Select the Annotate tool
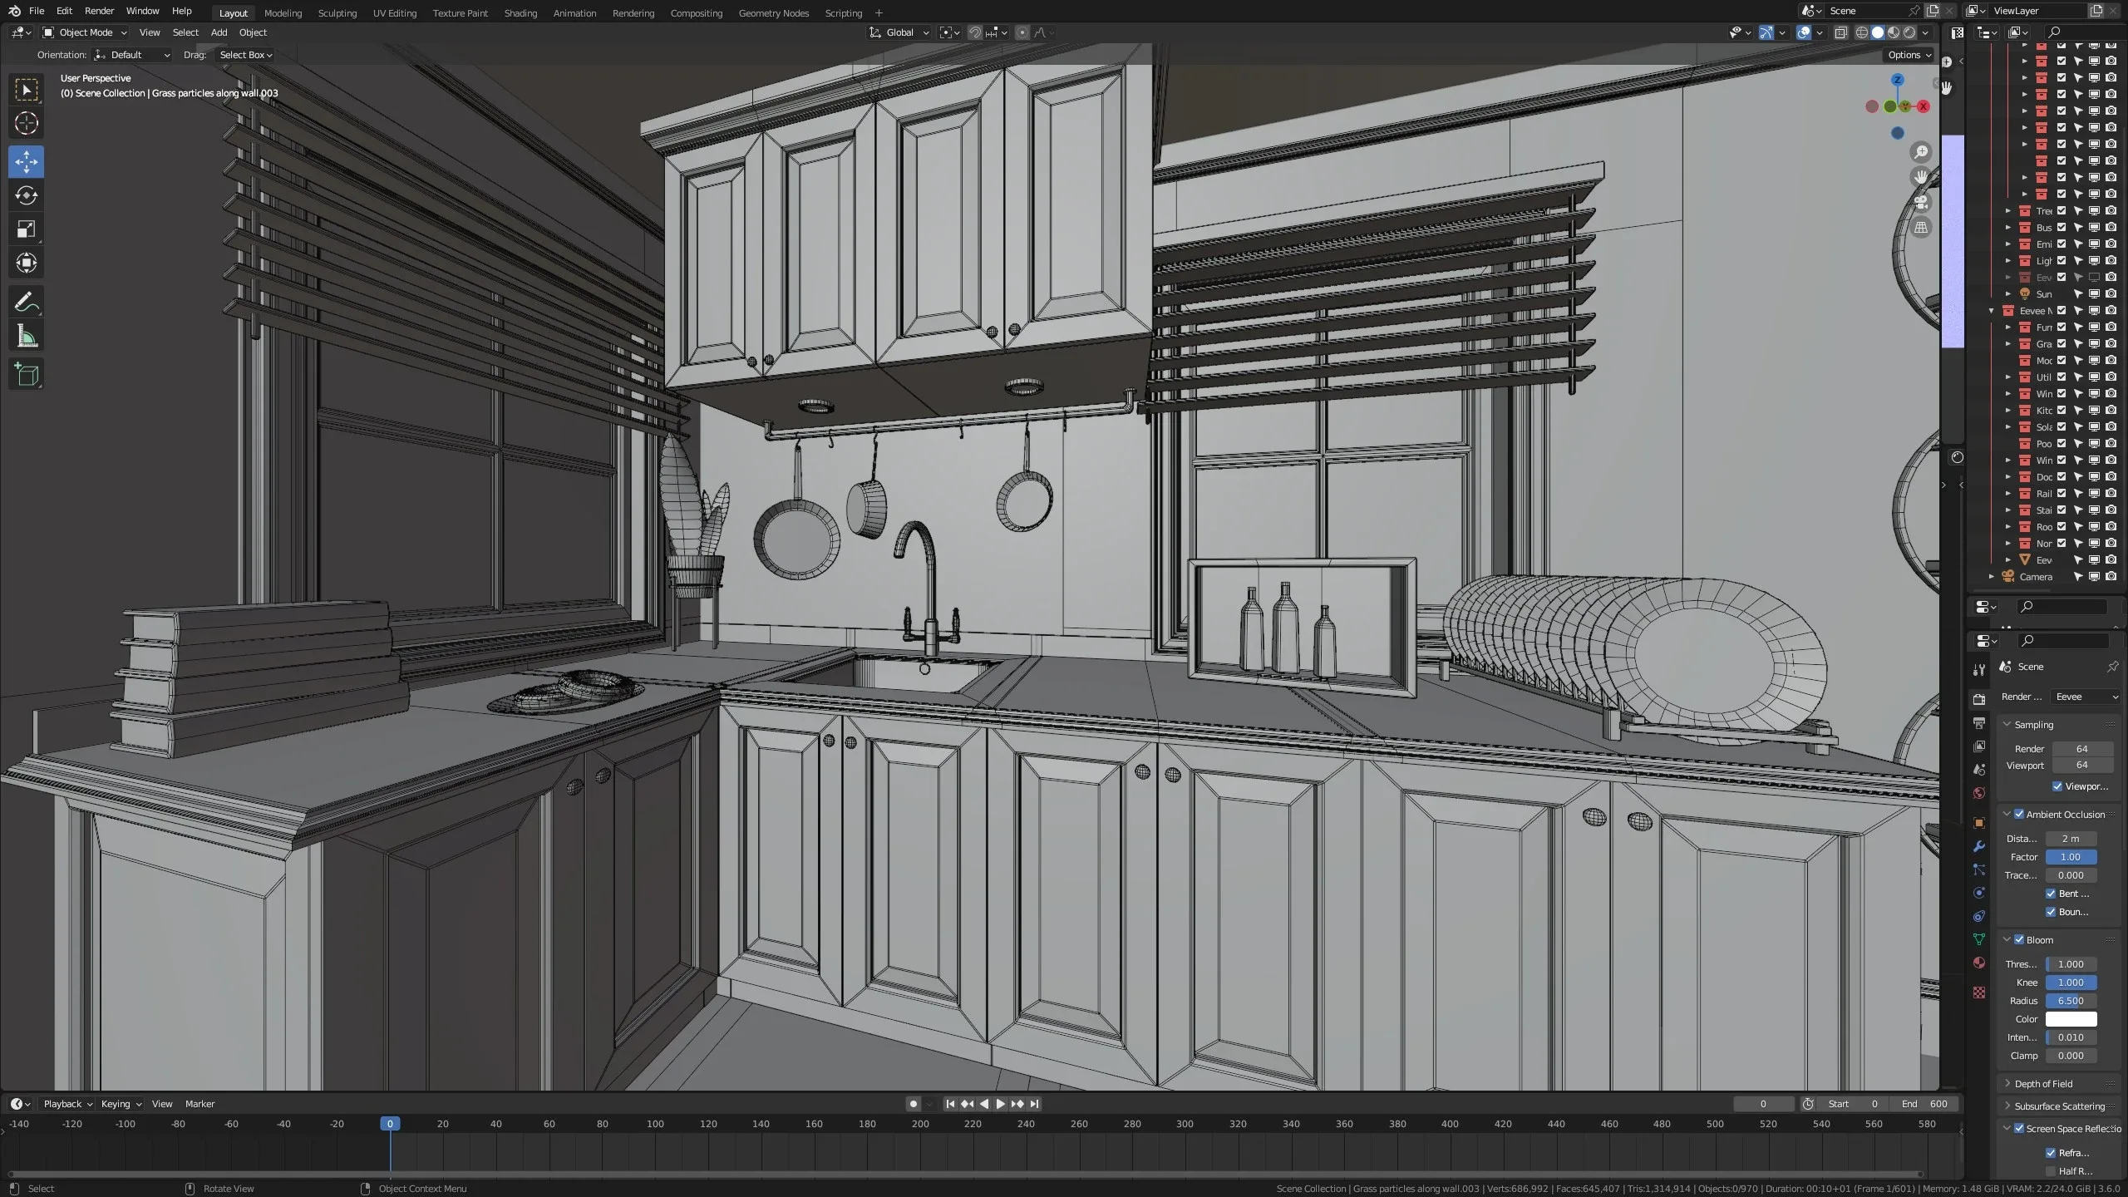This screenshot has width=2128, height=1197. (x=27, y=301)
